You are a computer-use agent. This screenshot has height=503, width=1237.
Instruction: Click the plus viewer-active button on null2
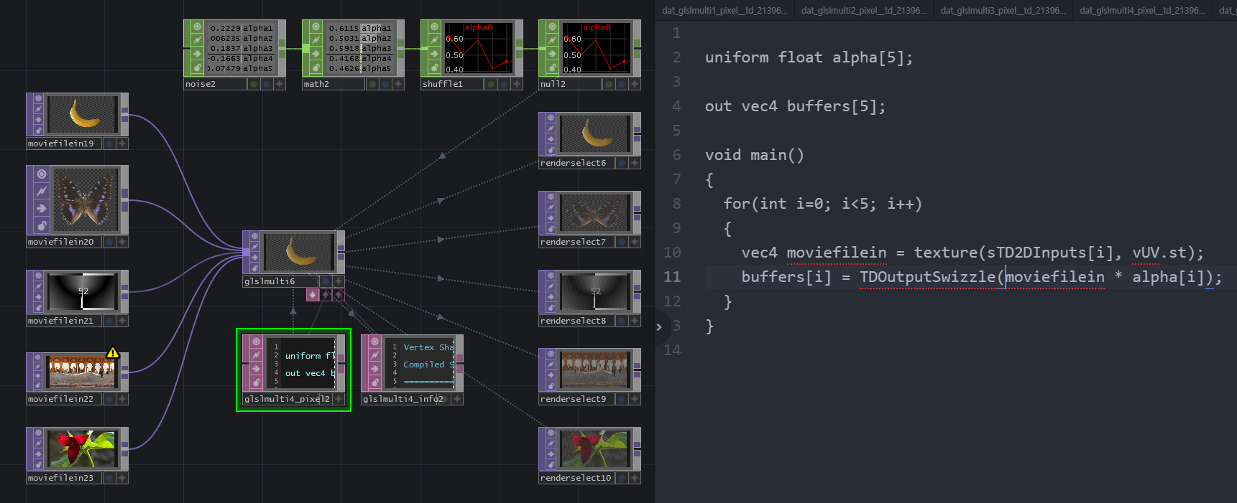click(x=635, y=84)
